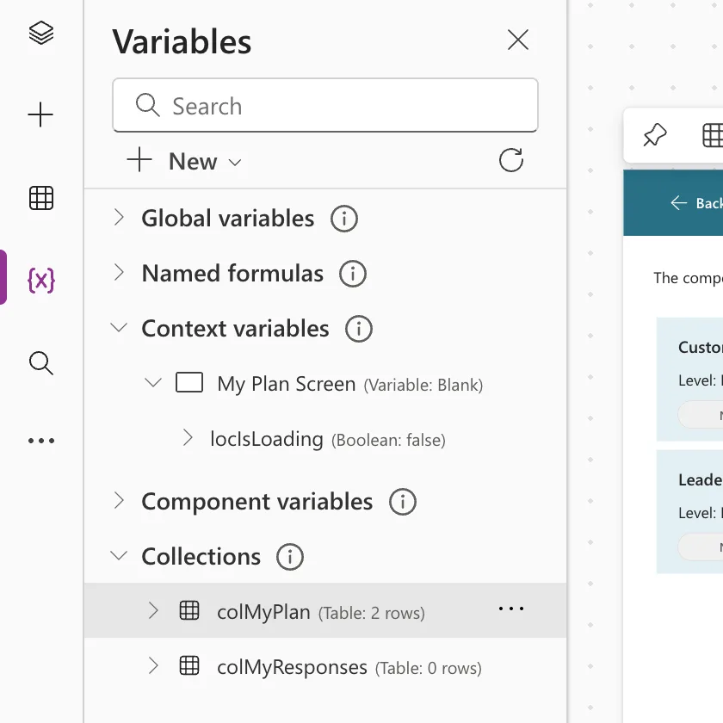Collapse the Context variables section

click(119, 328)
